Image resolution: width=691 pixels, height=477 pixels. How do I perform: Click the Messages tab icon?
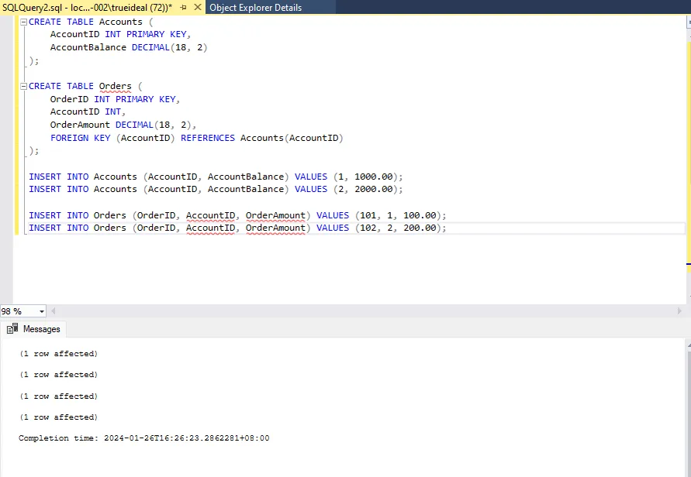coord(13,329)
